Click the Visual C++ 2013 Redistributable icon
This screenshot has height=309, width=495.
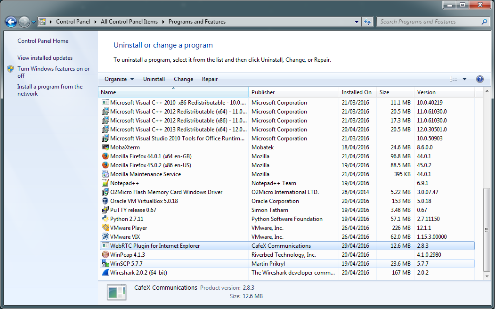pos(105,130)
